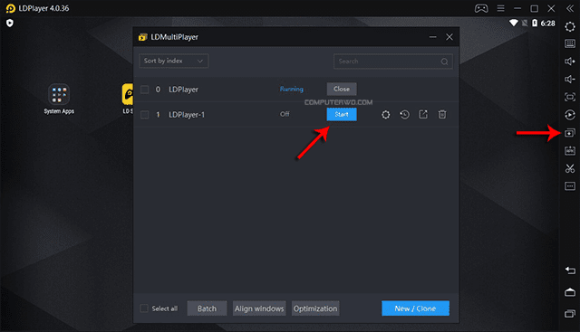The height and width of the screenshot is (332, 580).
Task: Open the partially hidden LD Store app
Action: tap(128, 99)
